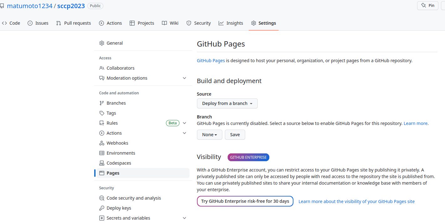Click the Save button for branch settings

(235, 134)
